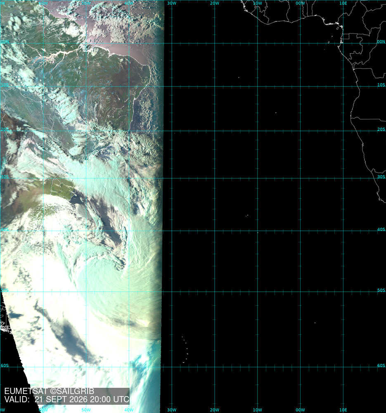This screenshot has width=386, height=413.
Task: Select the 50S latitude label on right edge
Action: 381,290
